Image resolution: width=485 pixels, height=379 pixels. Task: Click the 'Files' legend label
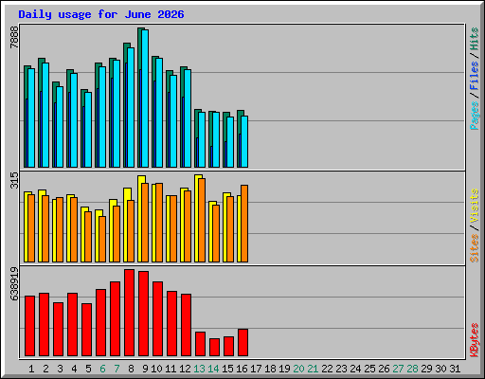click(x=474, y=76)
